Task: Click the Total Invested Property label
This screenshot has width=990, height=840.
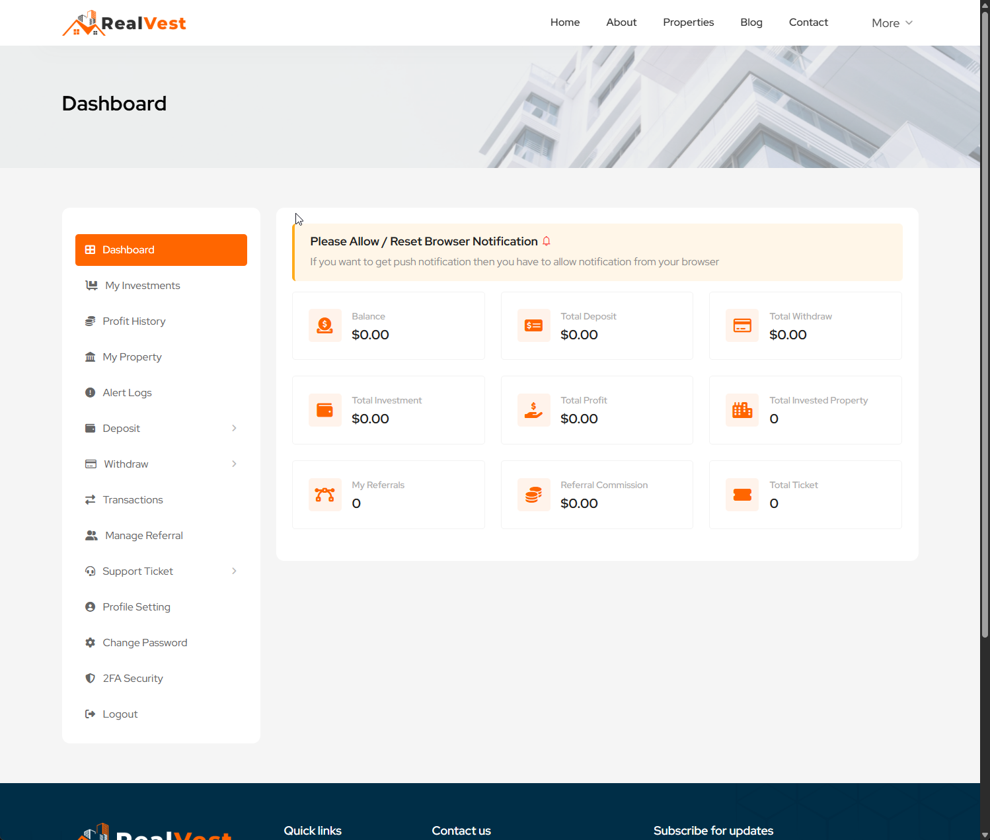Action: 818,401
